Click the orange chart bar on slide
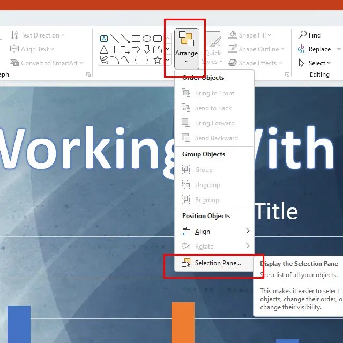343x343 pixels. tap(183, 323)
